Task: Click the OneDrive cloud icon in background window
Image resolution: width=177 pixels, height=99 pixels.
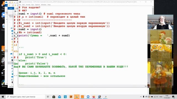Action: pos(6,2)
